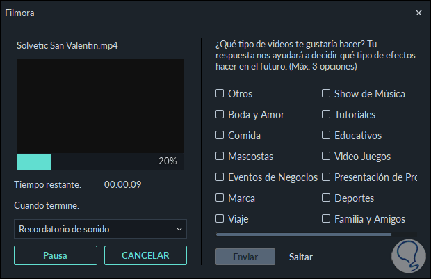Tick the Comida checkbox
This screenshot has width=431, height=279.
(x=220, y=136)
